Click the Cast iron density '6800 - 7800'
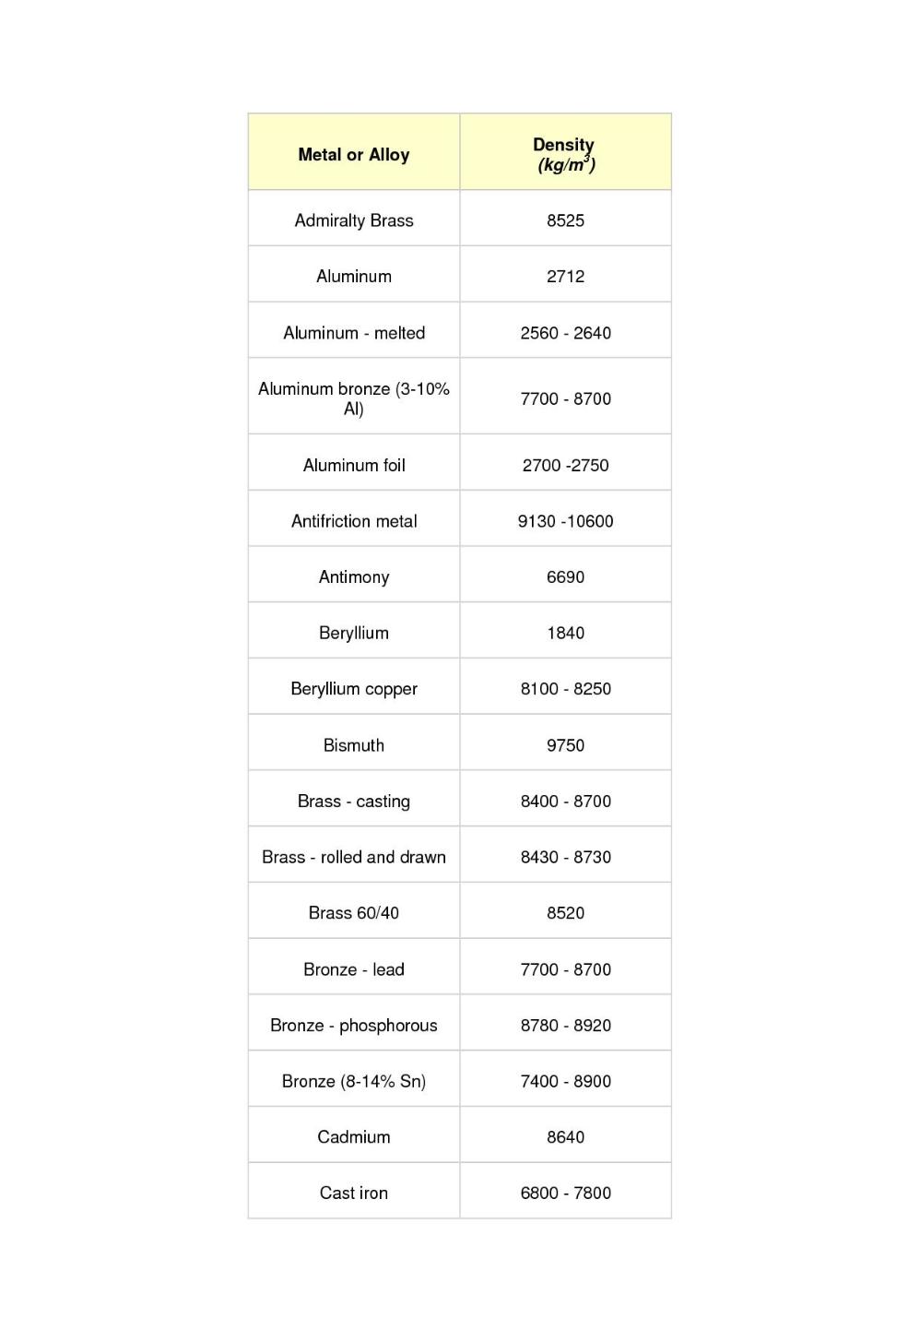The image size is (920, 1342). [x=565, y=1193]
